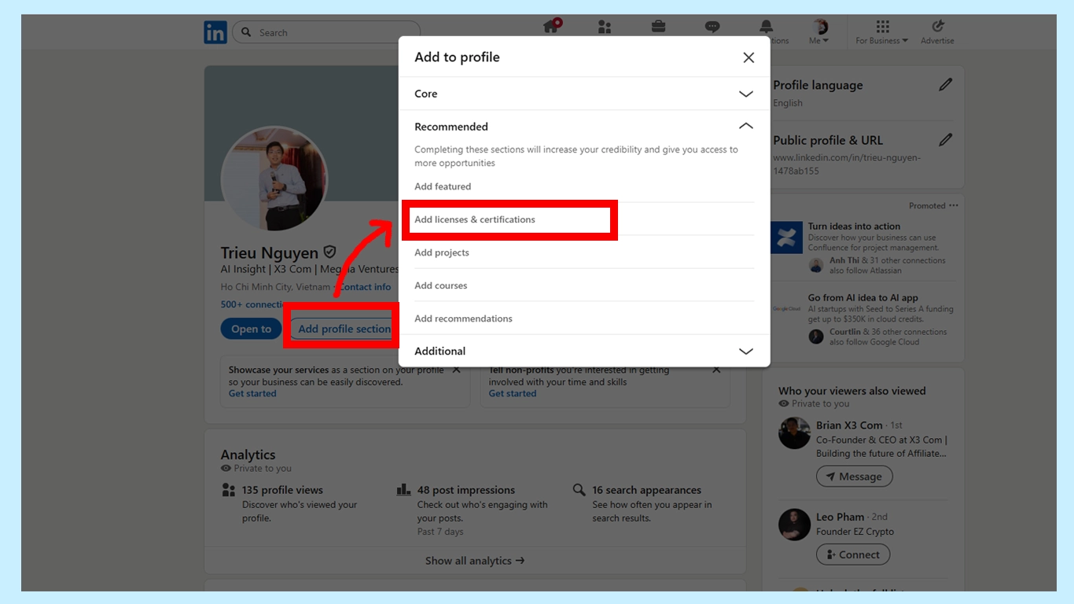This screenshot has width=1074, height=604.
Task: Open the Advertise page
Action: pyautogui.click(x=937, y=31)
